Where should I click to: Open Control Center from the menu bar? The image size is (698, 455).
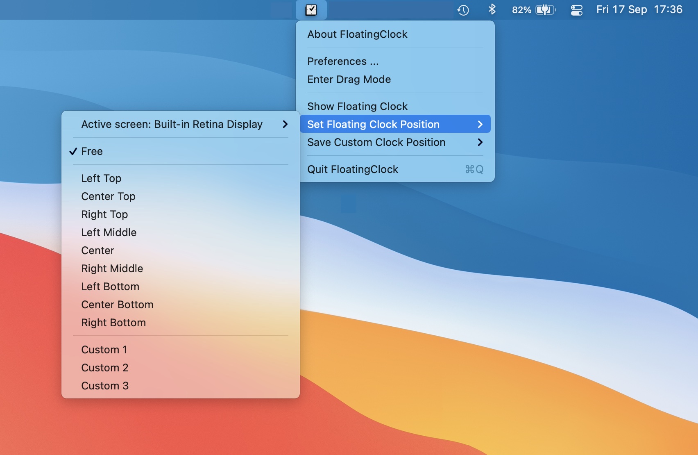(577, 9)
